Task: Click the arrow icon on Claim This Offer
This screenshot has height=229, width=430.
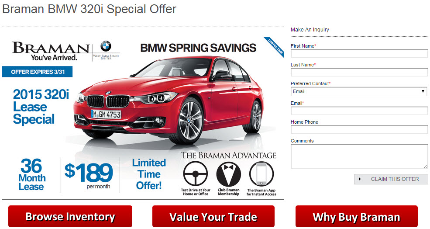Action: [360, 179]
